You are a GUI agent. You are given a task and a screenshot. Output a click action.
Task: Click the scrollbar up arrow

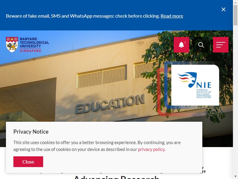tap(235, 2)
